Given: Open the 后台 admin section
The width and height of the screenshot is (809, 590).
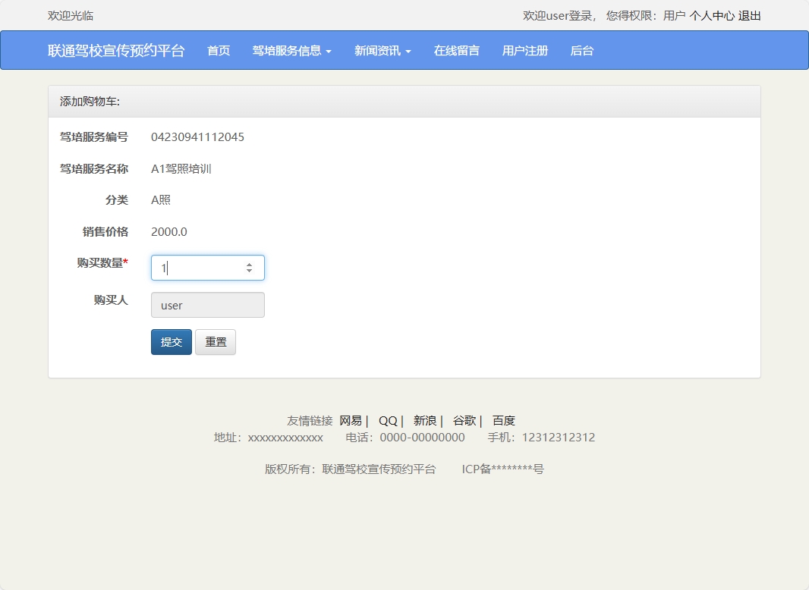Looking at the screenshot, I should (x=581, y=50).
